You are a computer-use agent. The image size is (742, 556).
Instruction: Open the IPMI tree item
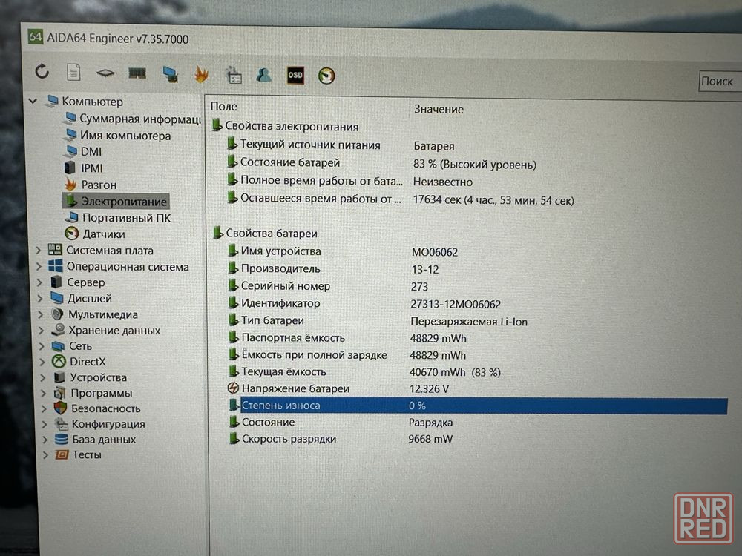pos(83,168)
